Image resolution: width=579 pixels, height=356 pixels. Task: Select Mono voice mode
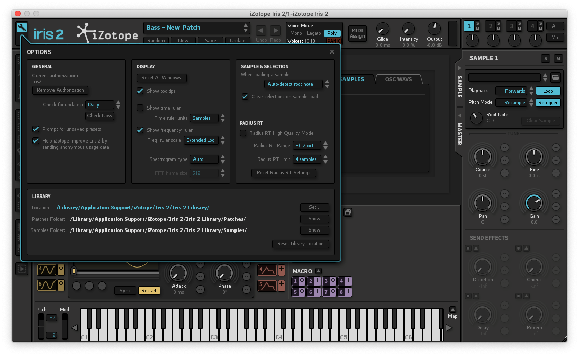296,33
